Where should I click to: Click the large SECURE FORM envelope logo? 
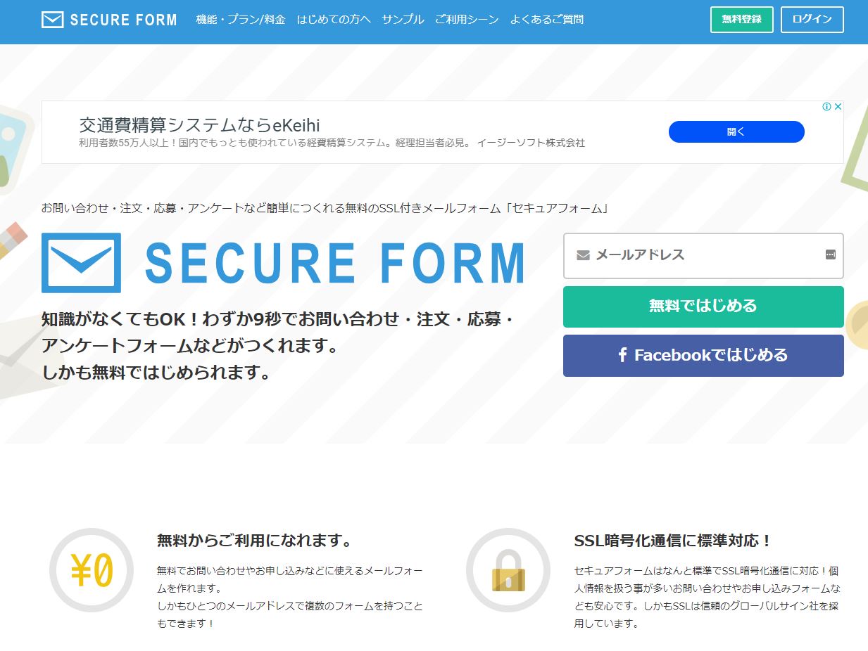coord(81,262)
